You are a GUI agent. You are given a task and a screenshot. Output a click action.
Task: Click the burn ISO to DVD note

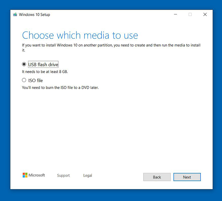(x=60, y=88)
